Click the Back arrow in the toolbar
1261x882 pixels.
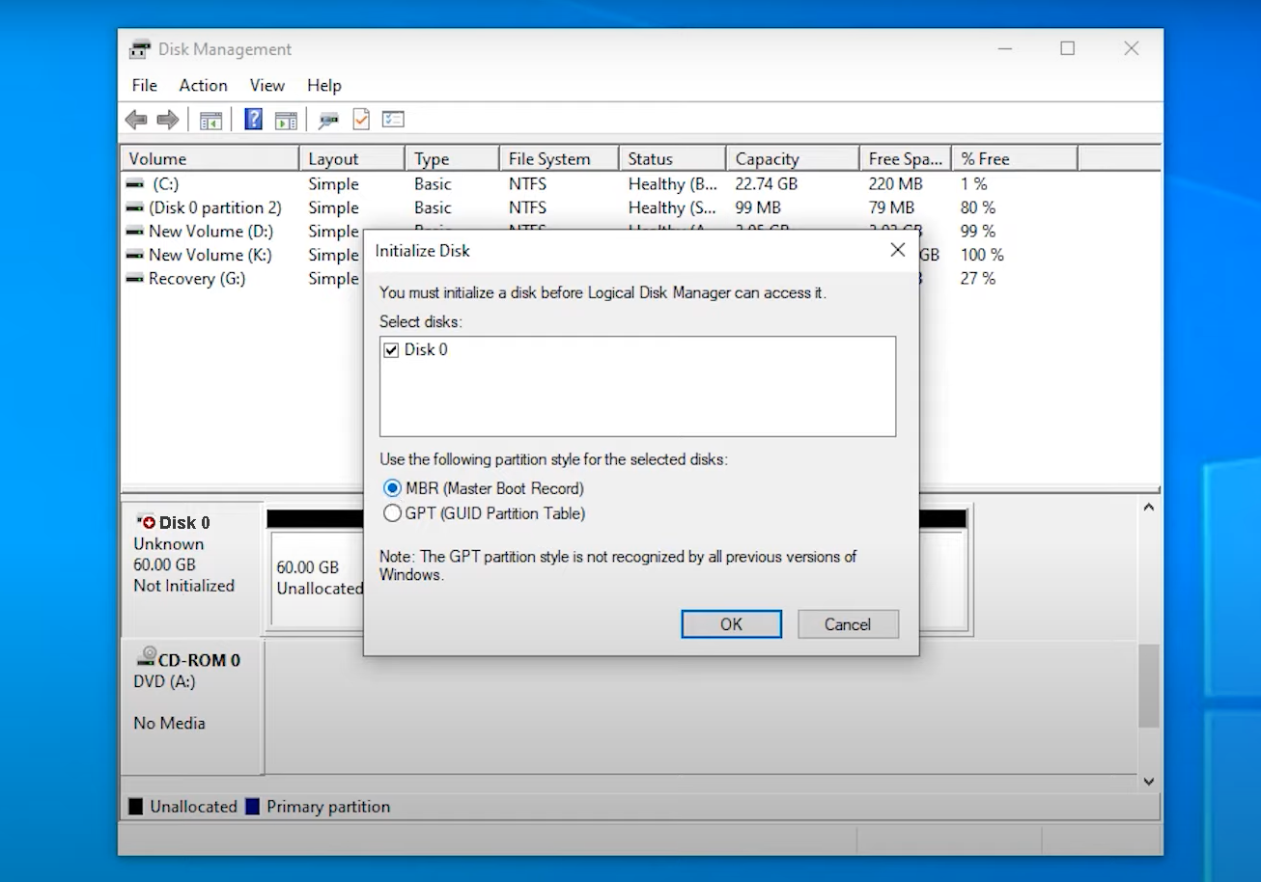click(x=136, y=120)
